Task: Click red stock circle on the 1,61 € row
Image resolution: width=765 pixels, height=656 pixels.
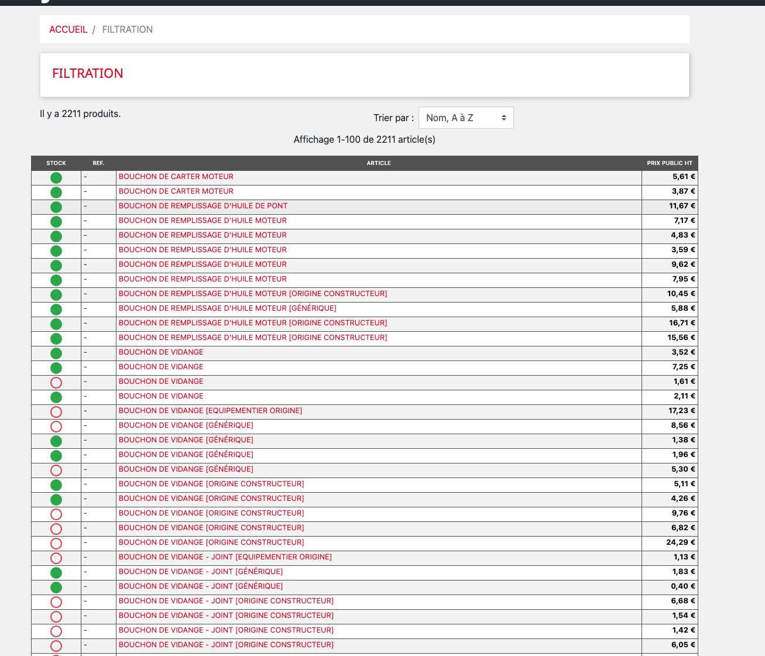Action: [x=56, y=383]
